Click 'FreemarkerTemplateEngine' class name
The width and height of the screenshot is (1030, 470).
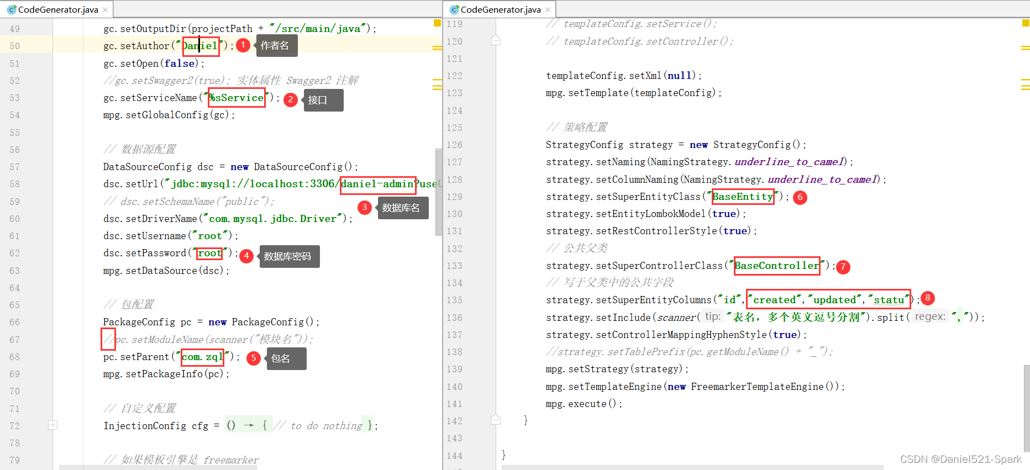pyautogui.click(x=757, y=387)
